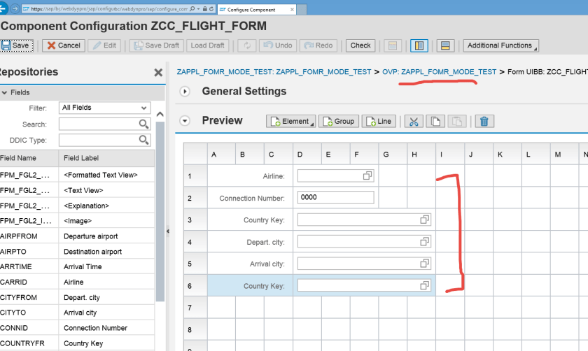Click the Edit toolbar button
Screen dimensions: 588x351
click(x=104, y=45)
